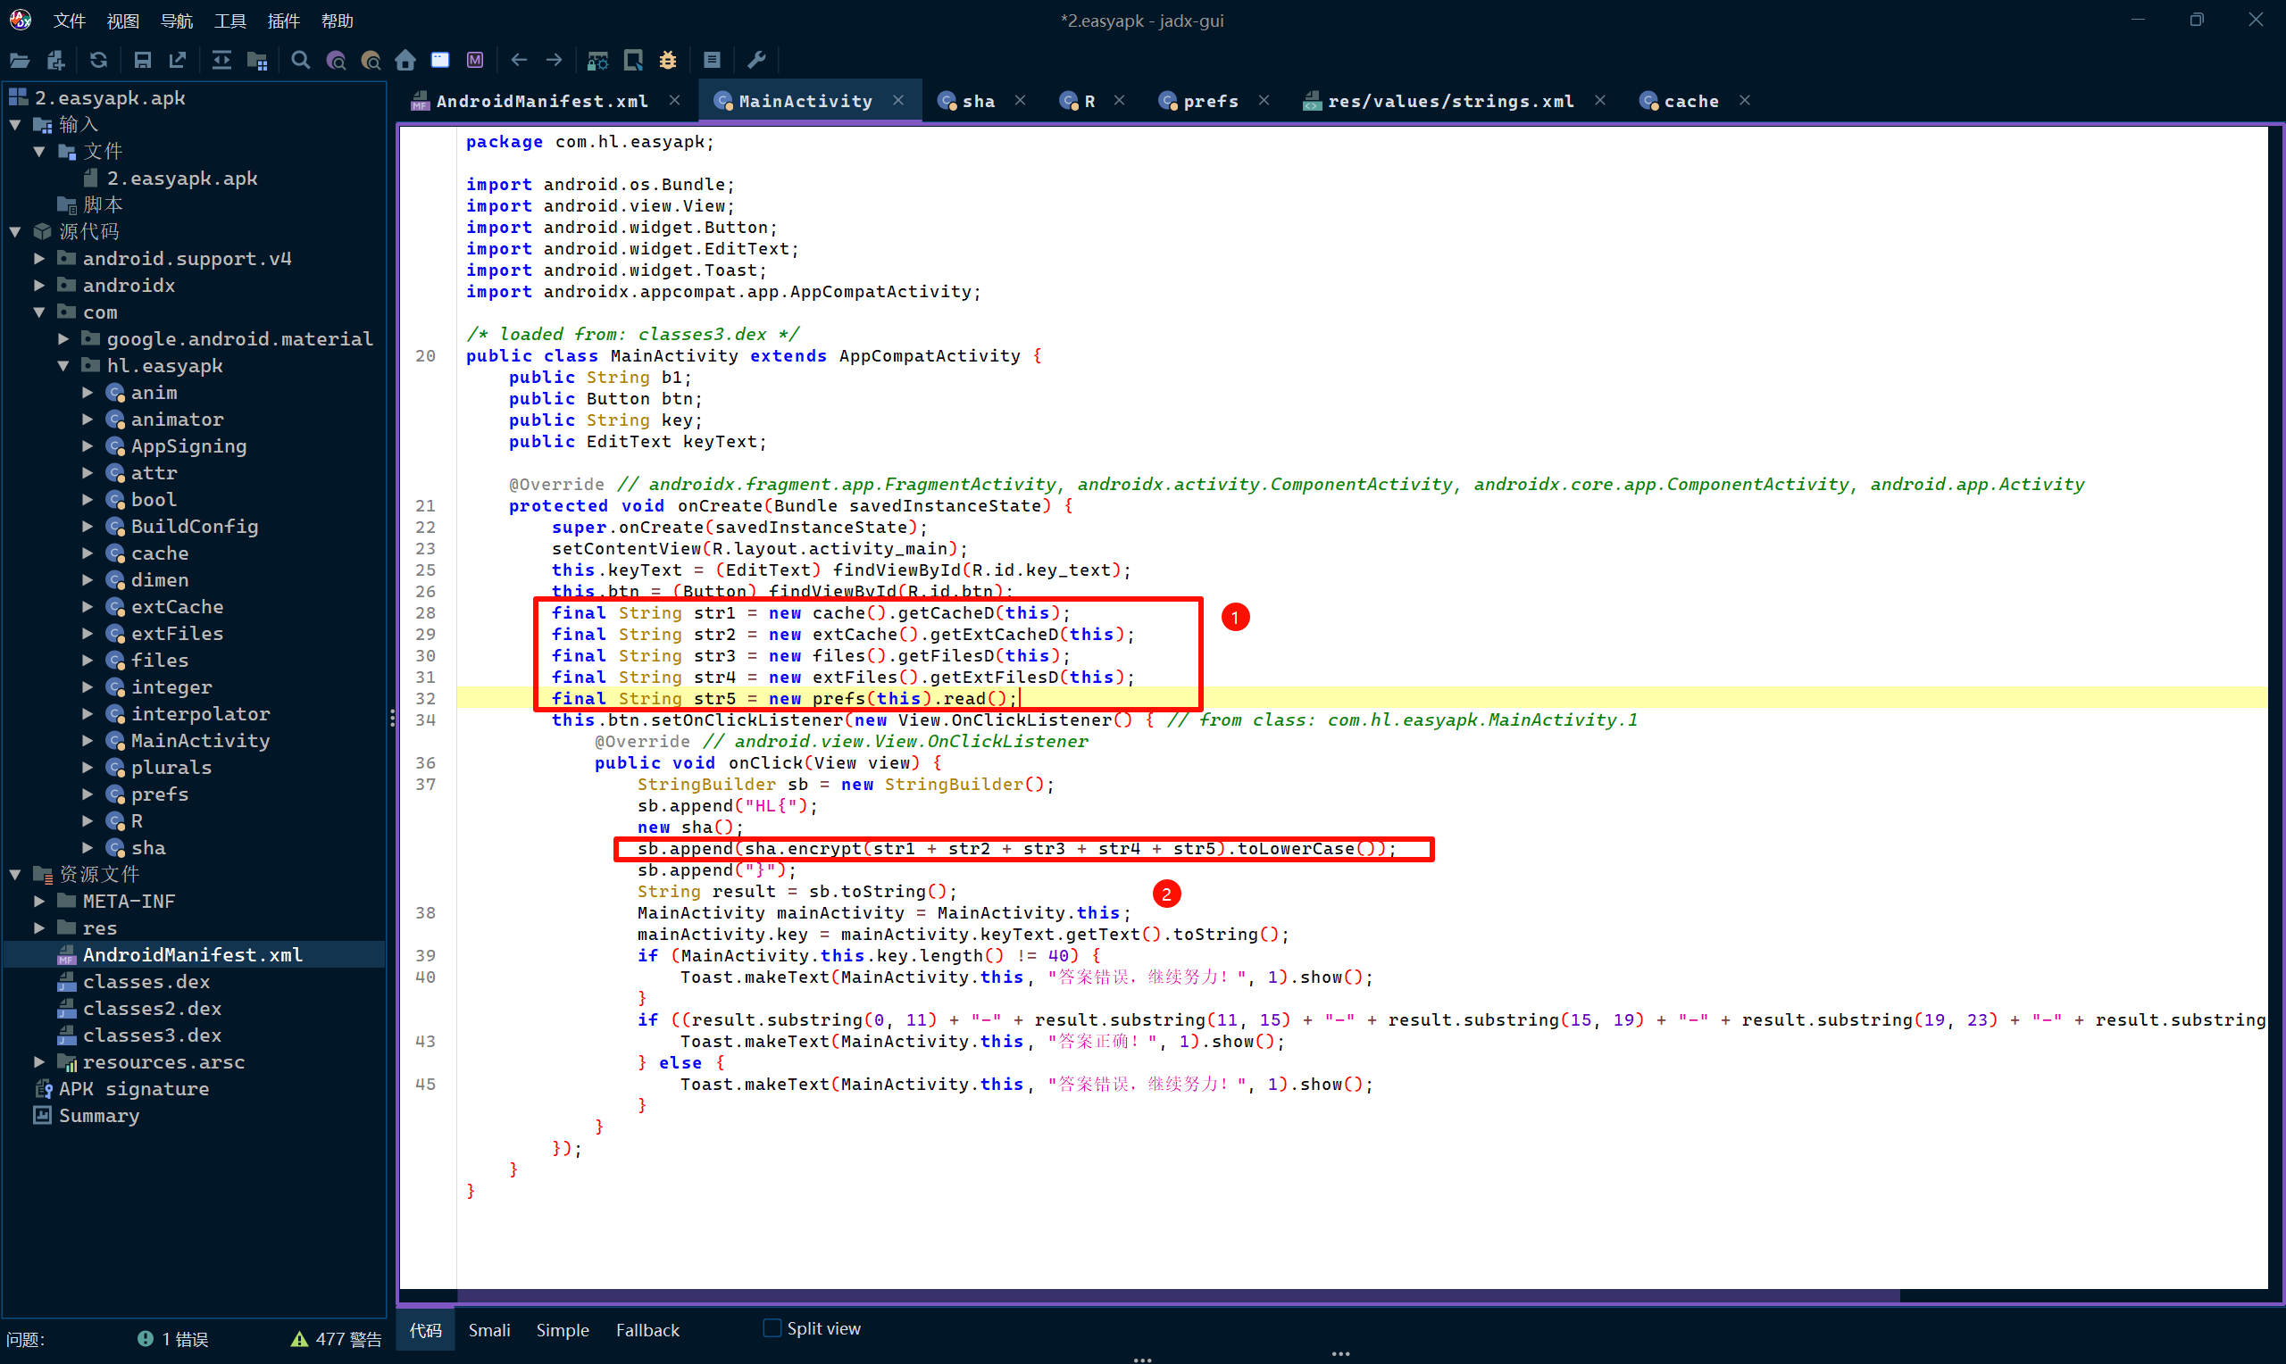
Task: Expand the resources.arsc node
Action: (x=39, y=1061)
